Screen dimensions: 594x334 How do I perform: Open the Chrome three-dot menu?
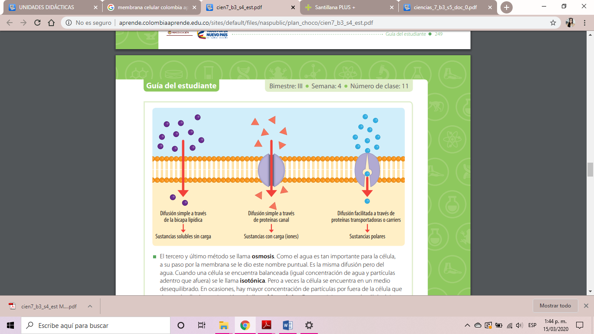584,23
